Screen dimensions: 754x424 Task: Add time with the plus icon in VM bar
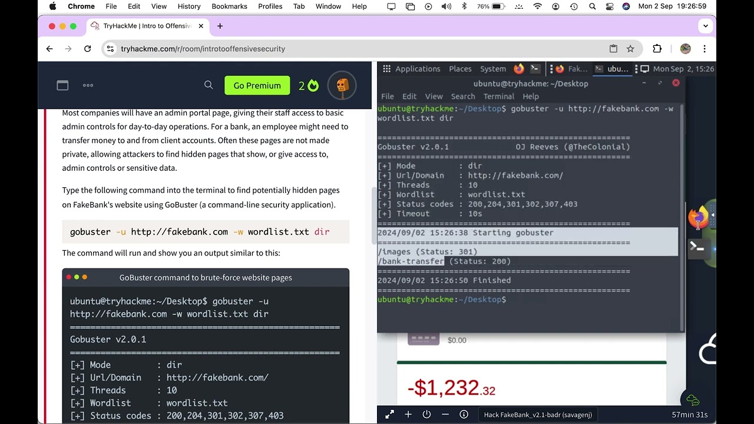pyautogui.click(x=408, y=415)
